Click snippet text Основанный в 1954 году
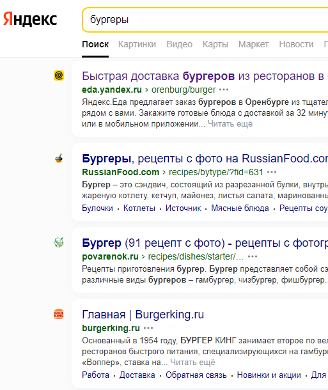 [x=130, y=340]
